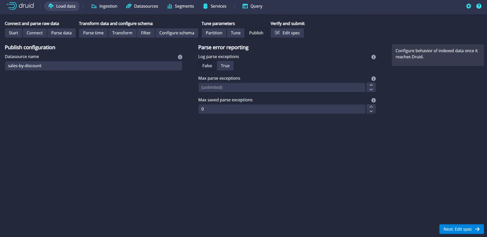Toggle the Edit spec step
487x237 pixels.
click(x=287, y=33)
